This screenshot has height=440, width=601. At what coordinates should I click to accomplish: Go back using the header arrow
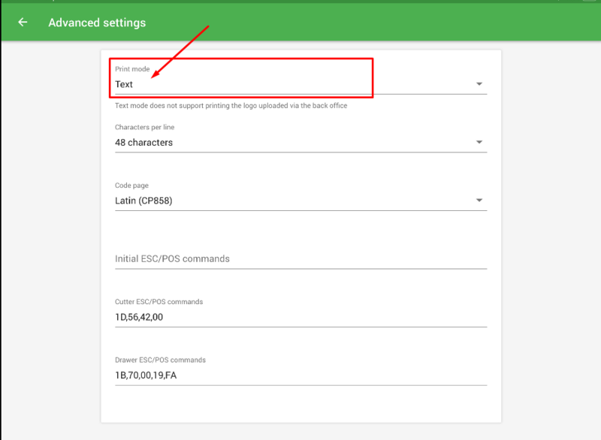point(23,23)
